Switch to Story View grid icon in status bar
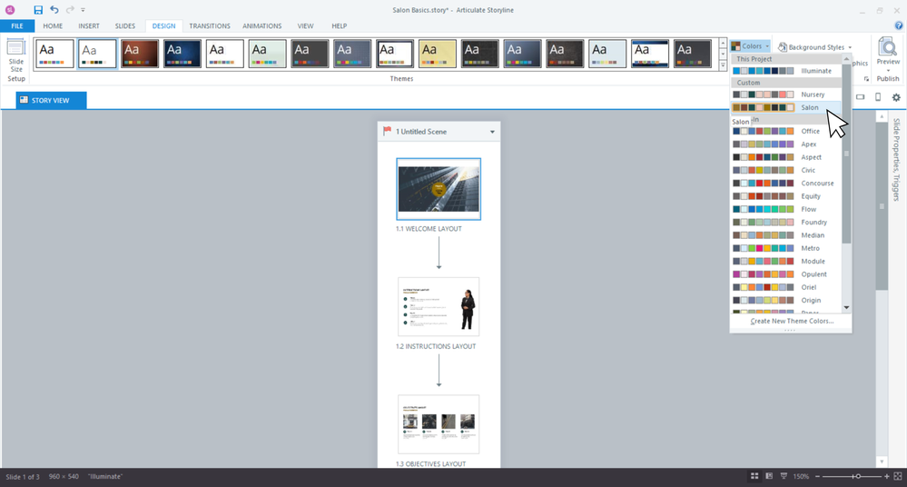This screenshot has width=907, height=487. click(754, 476)
